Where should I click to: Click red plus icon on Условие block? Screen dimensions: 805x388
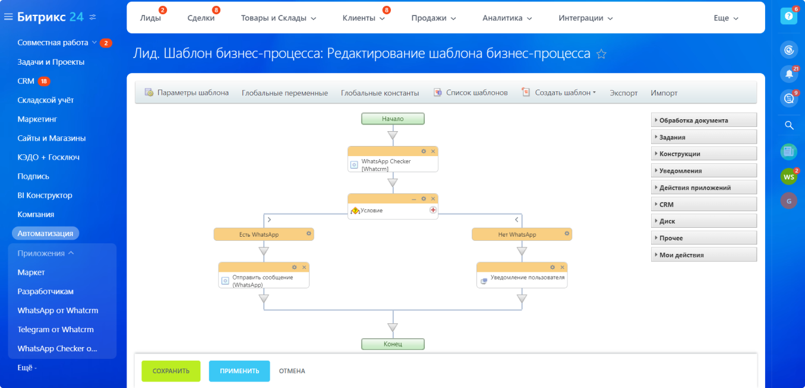coord(433,210)
